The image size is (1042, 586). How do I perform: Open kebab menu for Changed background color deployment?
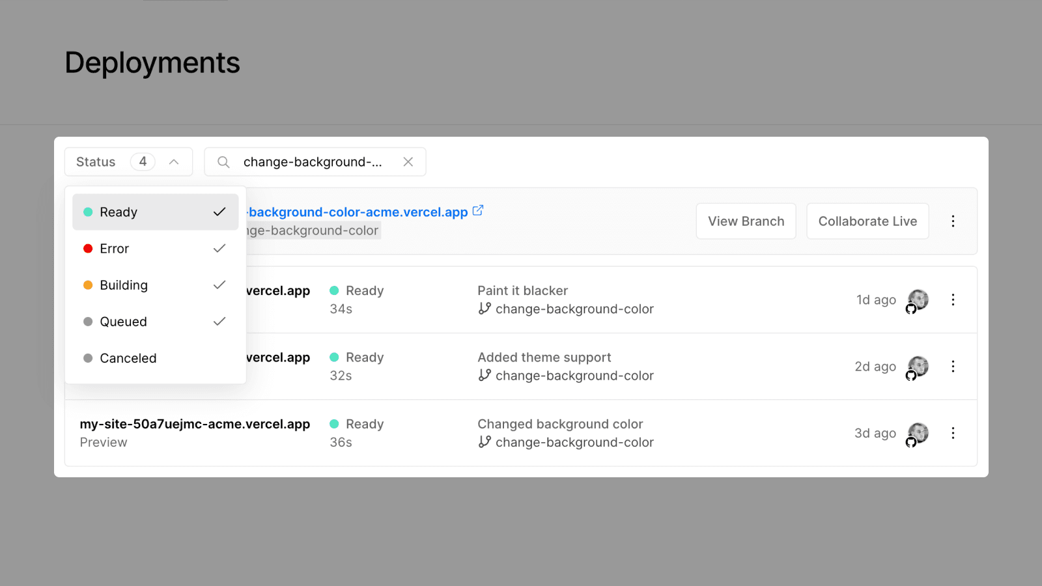click(x=953, y=434)
